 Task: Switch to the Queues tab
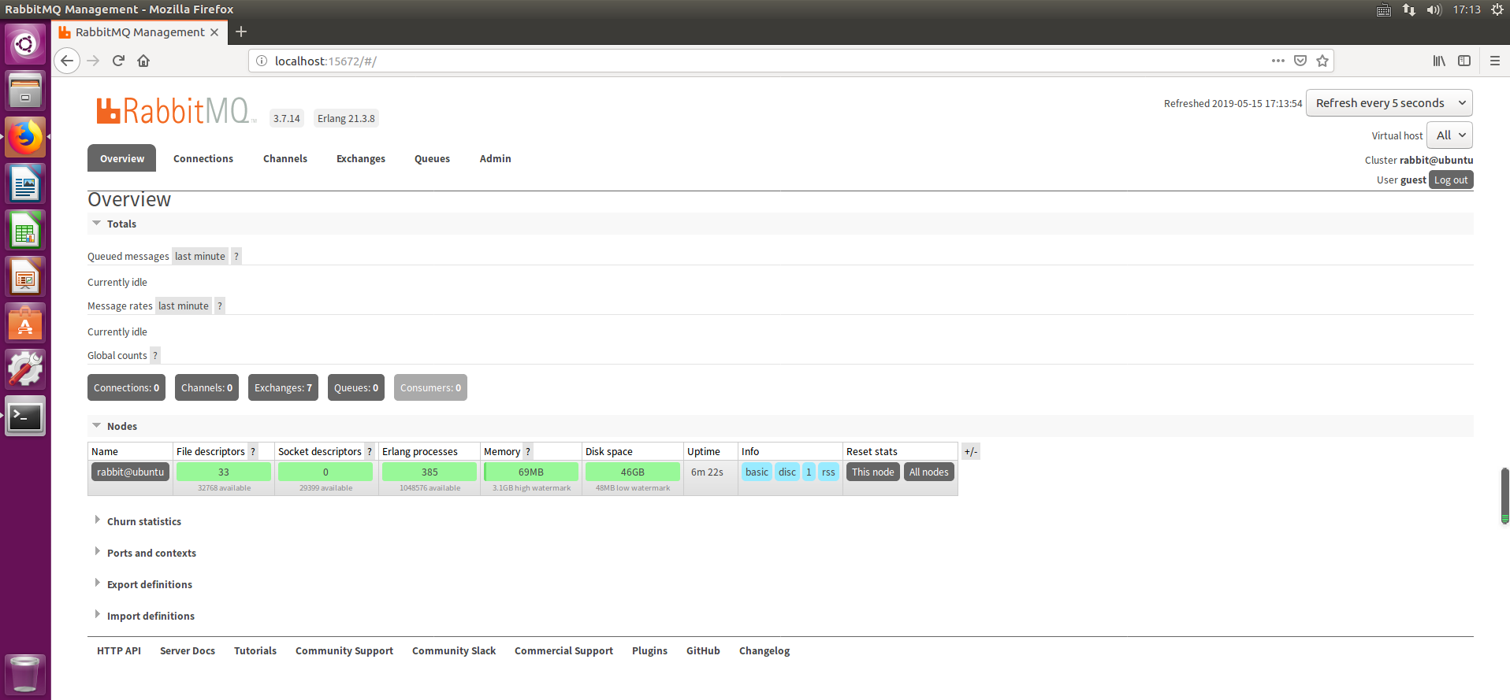point(432,158)
